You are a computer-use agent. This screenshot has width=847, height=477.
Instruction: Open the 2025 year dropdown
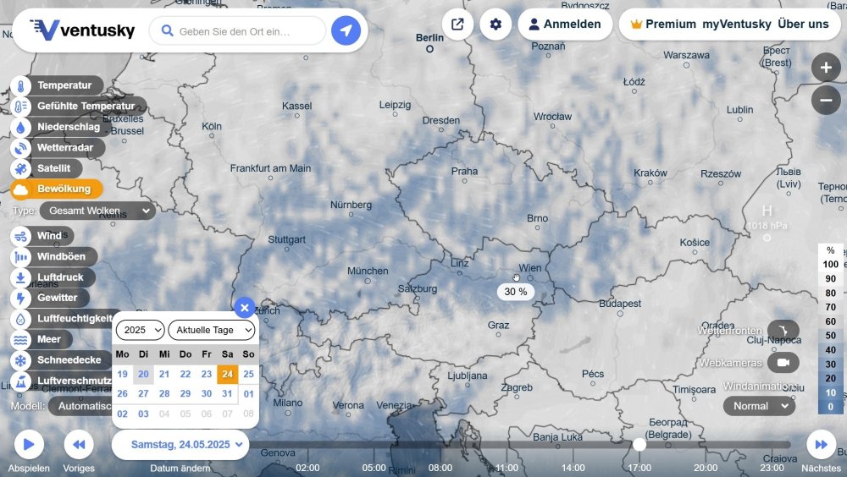pyautogui.click(x=140, y=330)
